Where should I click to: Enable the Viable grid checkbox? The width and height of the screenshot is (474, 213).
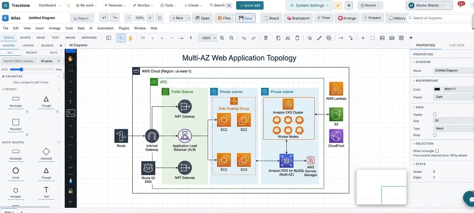435,115
